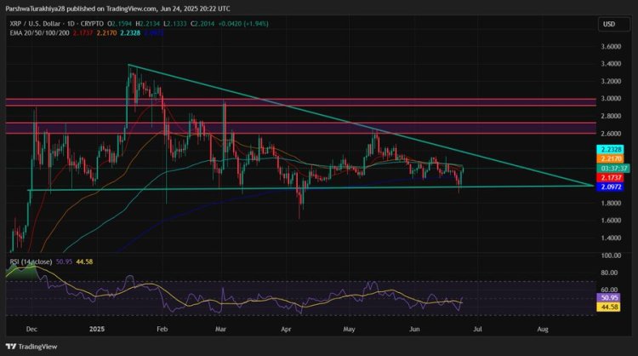Open the USD currency selector

pos(609,24)
